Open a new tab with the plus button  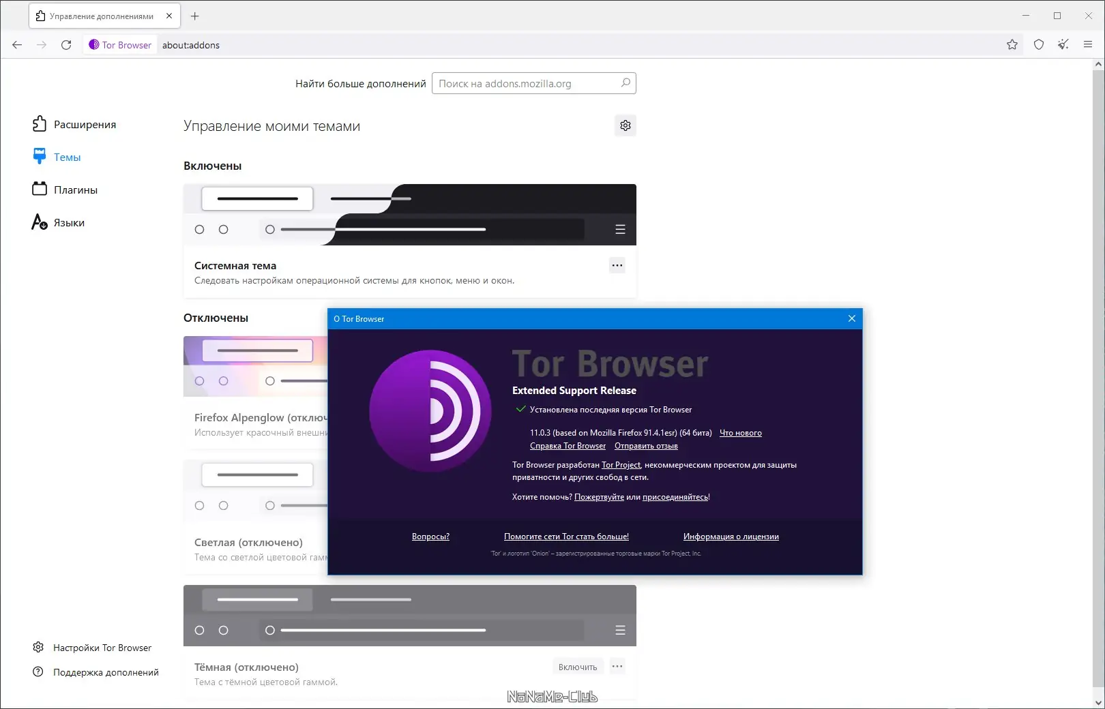coord(195,16)
